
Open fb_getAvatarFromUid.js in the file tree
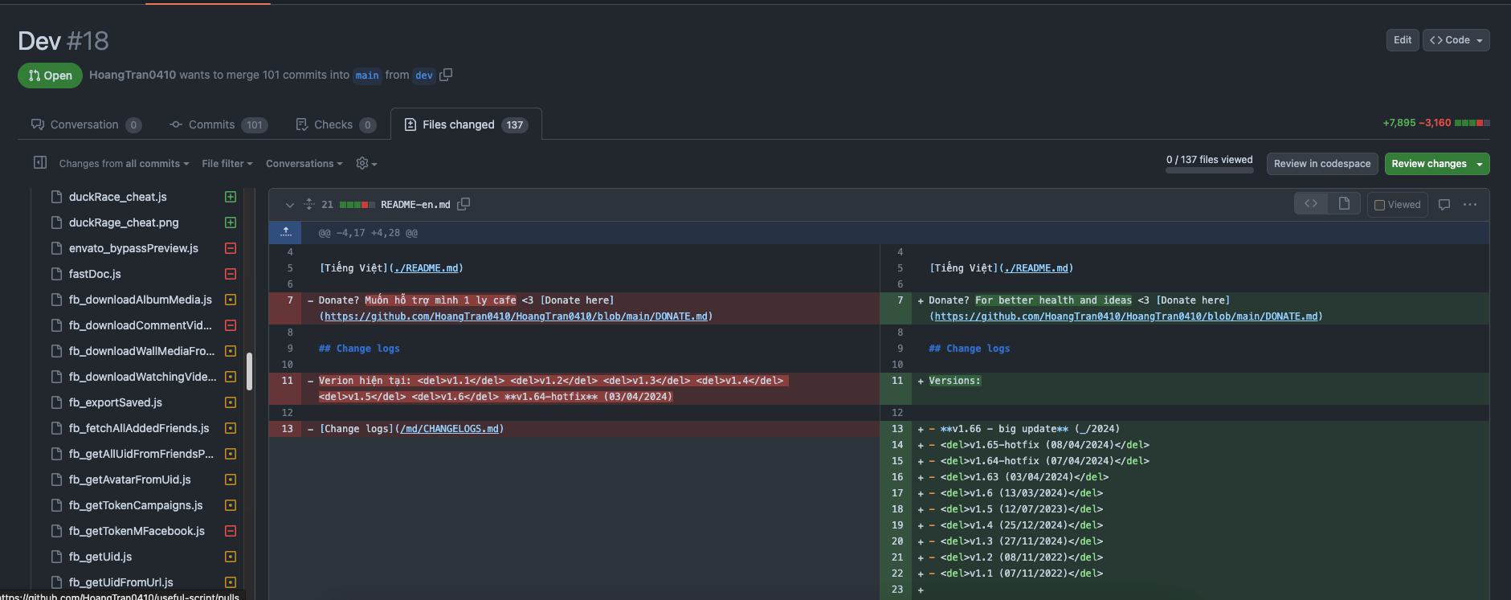pyautogui.click(x=130, y=480)
